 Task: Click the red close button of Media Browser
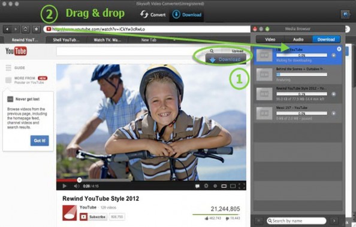tap(255, 29)
